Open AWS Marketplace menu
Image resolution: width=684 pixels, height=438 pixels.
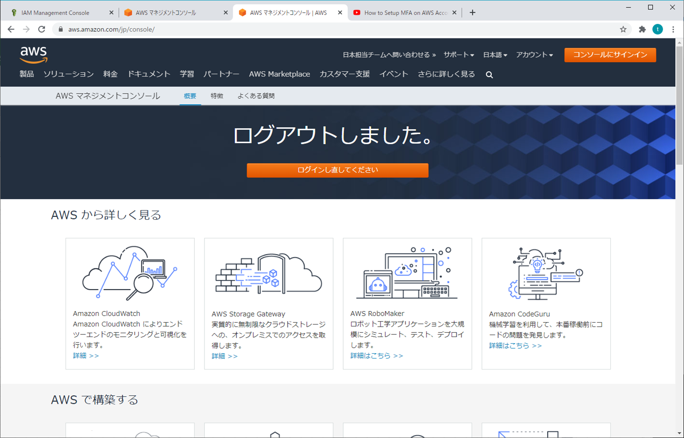point(280,74)
